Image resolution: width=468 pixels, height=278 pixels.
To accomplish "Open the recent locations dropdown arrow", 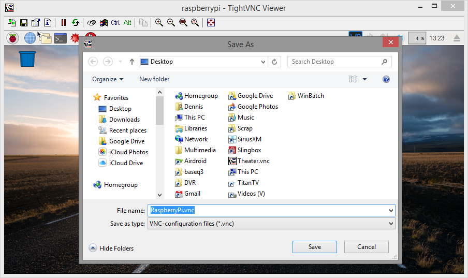I will (x=120, y=62).
